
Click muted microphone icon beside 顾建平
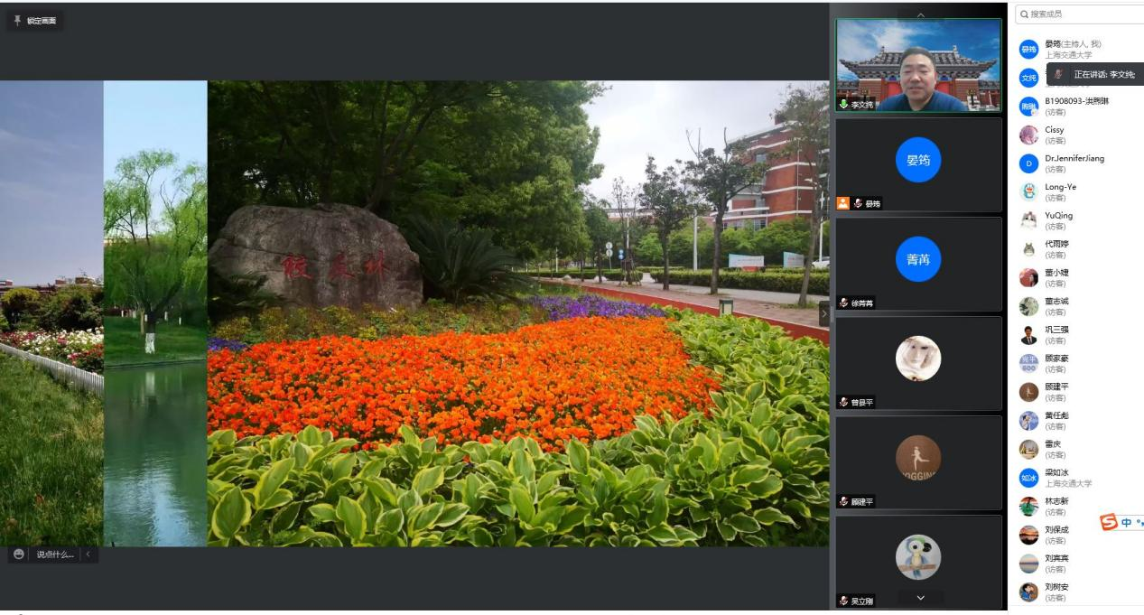coord(844,501)
